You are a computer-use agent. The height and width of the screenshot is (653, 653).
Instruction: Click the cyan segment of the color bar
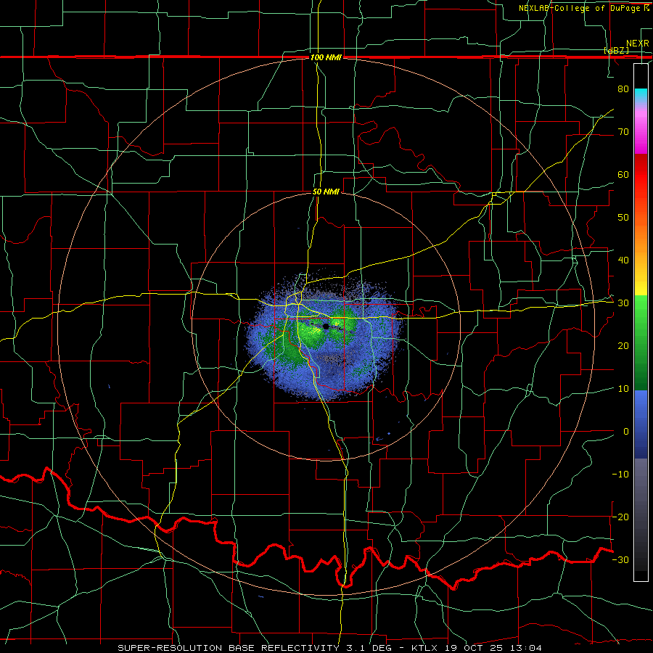click(x=641, y=95)
